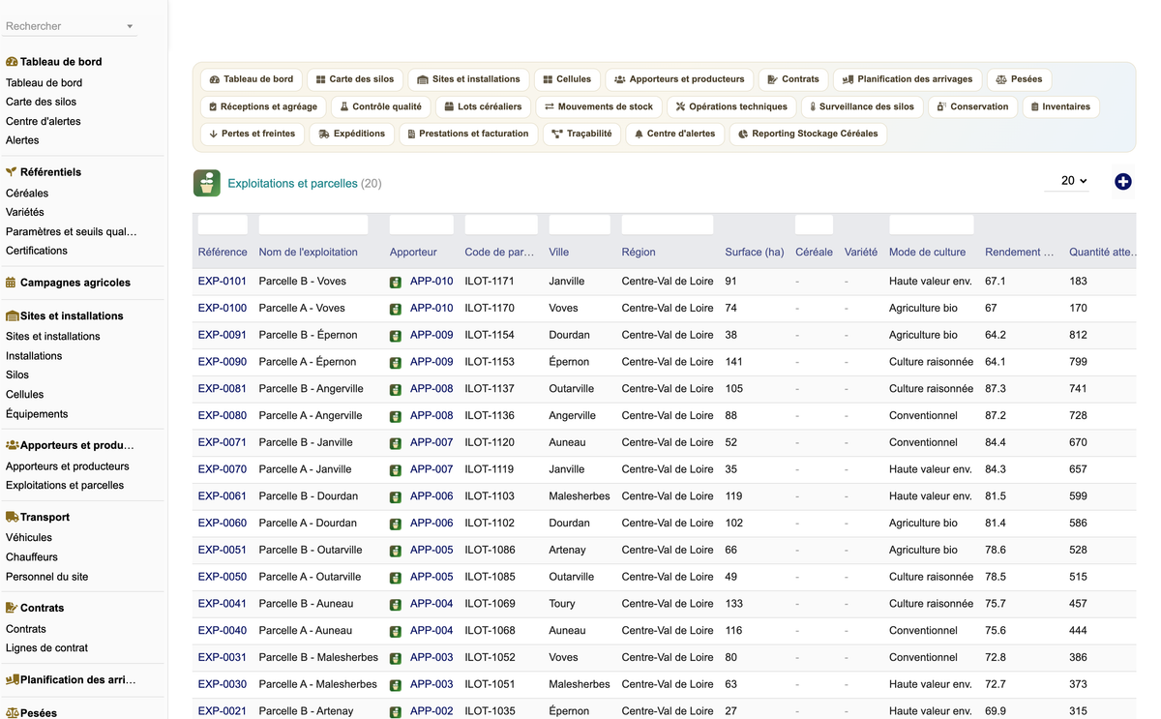The width and height of the screenshot is (1161, 719).
Task: Click Parcelle A - Auneau name cell
Action: (x=306, y=631)
